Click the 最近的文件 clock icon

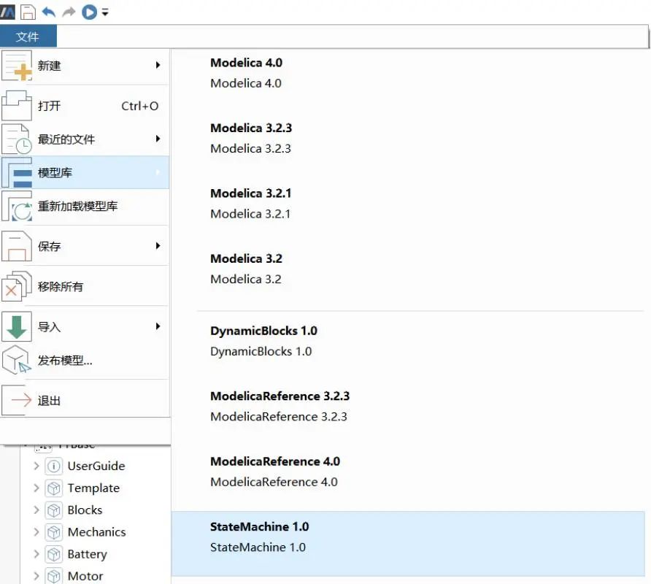(x=17, y=139)
